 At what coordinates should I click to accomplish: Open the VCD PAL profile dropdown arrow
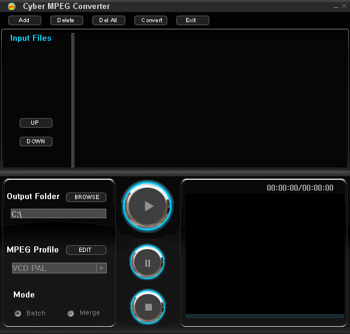101,268
